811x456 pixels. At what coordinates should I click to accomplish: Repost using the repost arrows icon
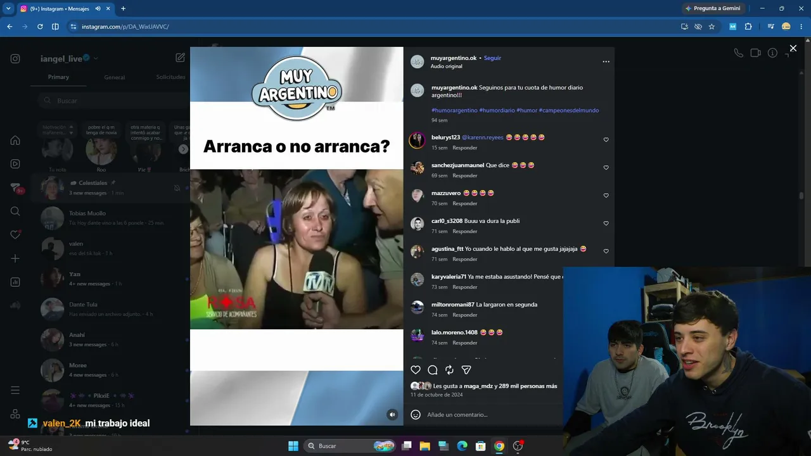449,370
